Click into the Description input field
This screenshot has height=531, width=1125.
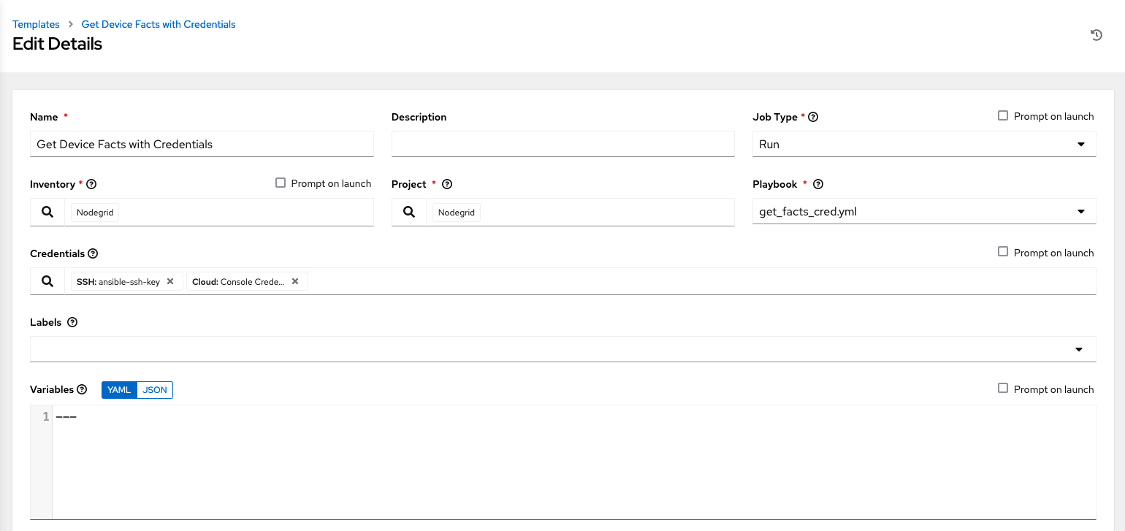(x=562, y=144)
